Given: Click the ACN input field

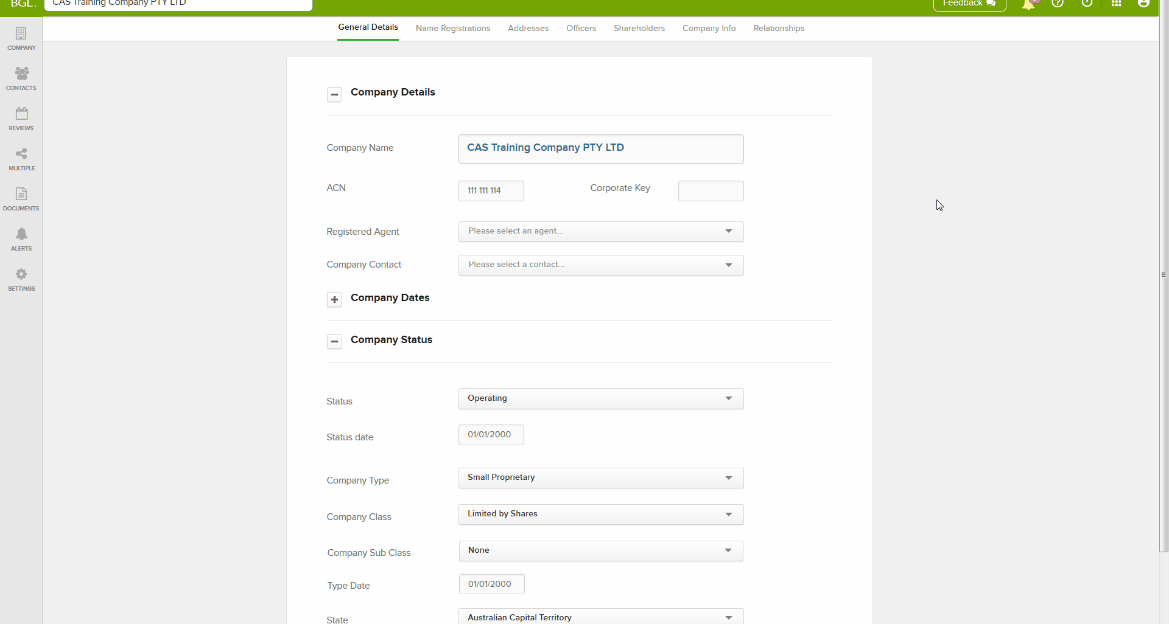Looking at the screenshot, I should click(x=491, y=190).
